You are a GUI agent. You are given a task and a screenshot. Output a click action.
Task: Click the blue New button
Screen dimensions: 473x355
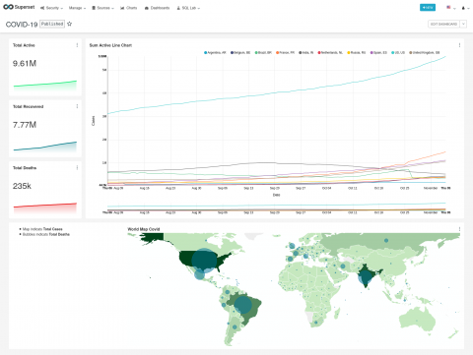coord(428,7)
